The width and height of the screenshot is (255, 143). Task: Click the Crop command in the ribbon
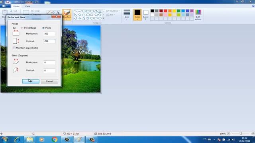point(35,11)
